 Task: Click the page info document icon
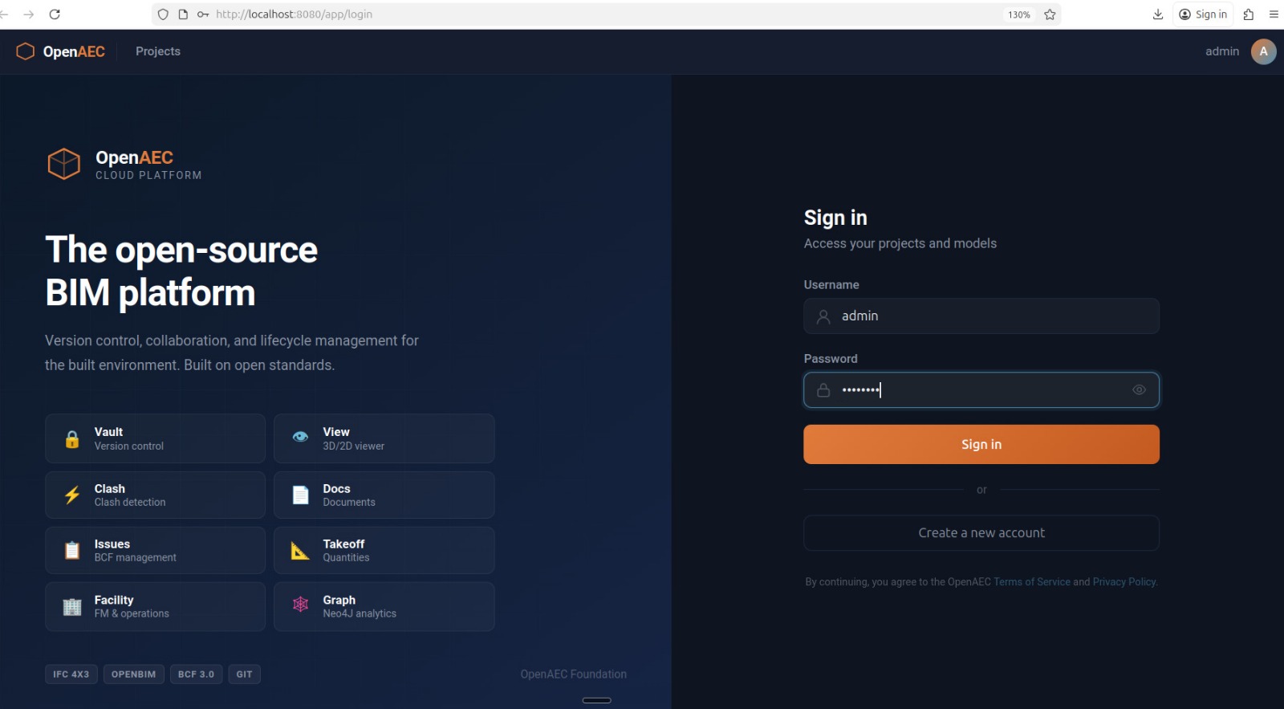coord(183,14)
